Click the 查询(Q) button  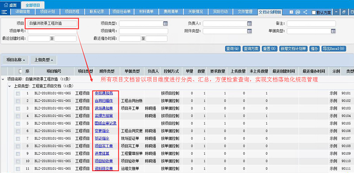click(x=233, y=49)
